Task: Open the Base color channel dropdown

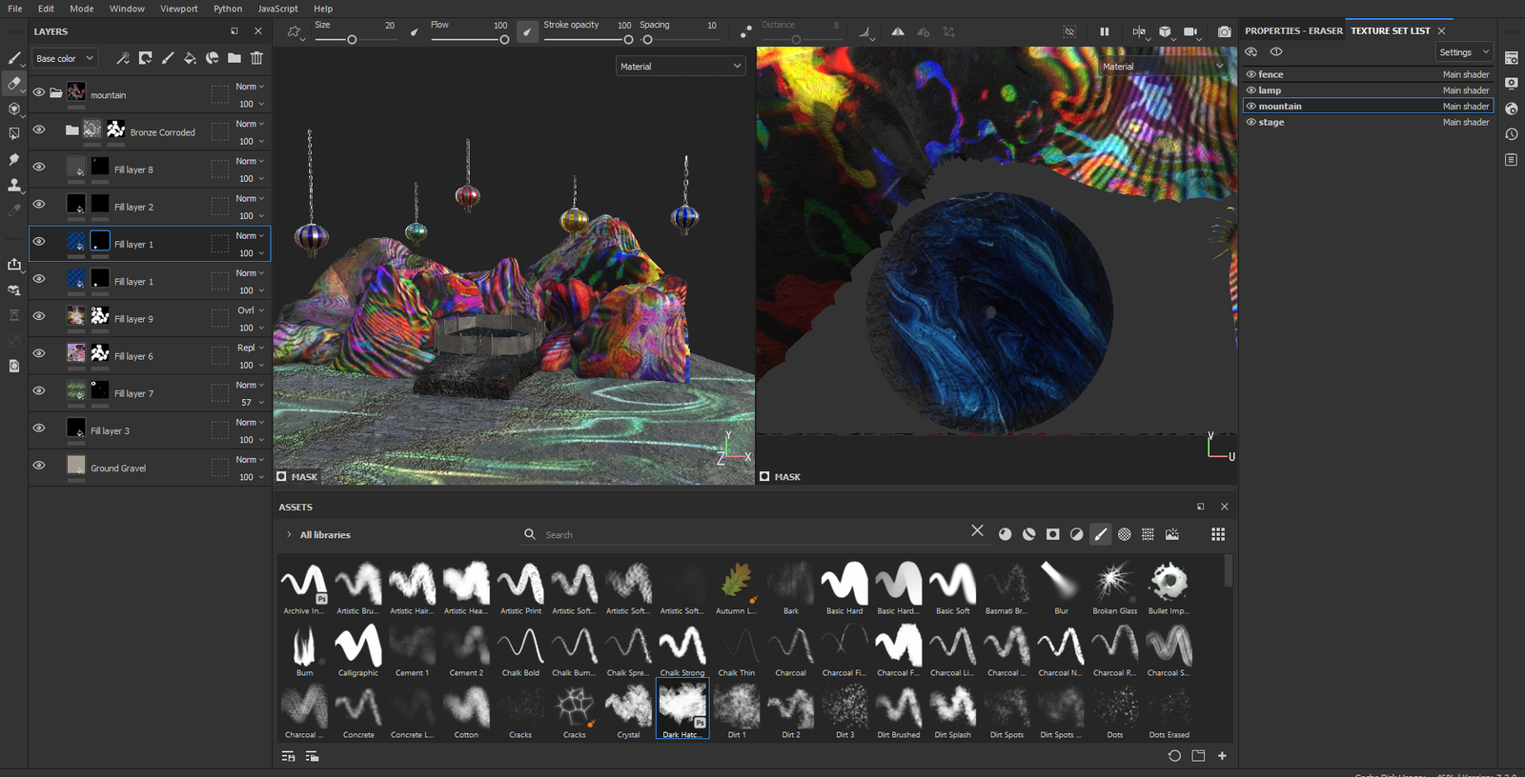Action: [x=65, y=58]
